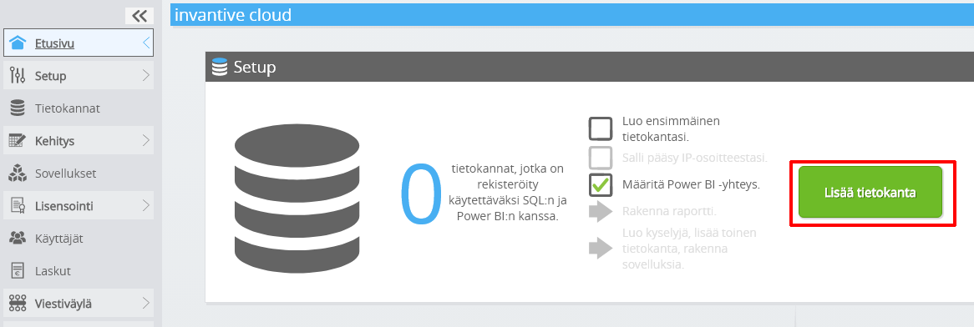Expand the Kehitys submenu chevron
974x327 pixels.
146,141
